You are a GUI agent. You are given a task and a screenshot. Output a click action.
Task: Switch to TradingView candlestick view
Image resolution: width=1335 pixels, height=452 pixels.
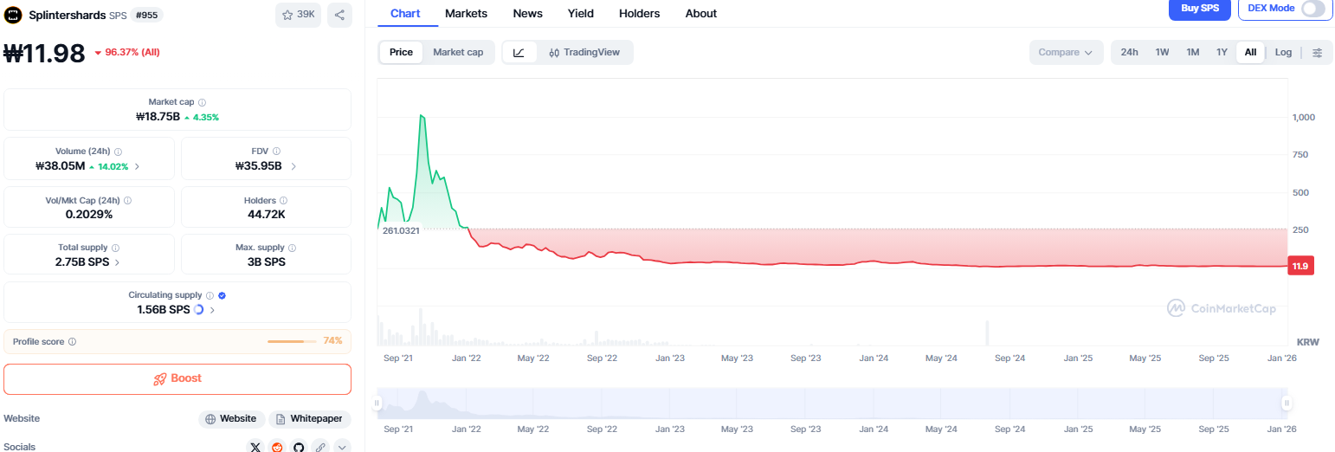tap(584, 52)
